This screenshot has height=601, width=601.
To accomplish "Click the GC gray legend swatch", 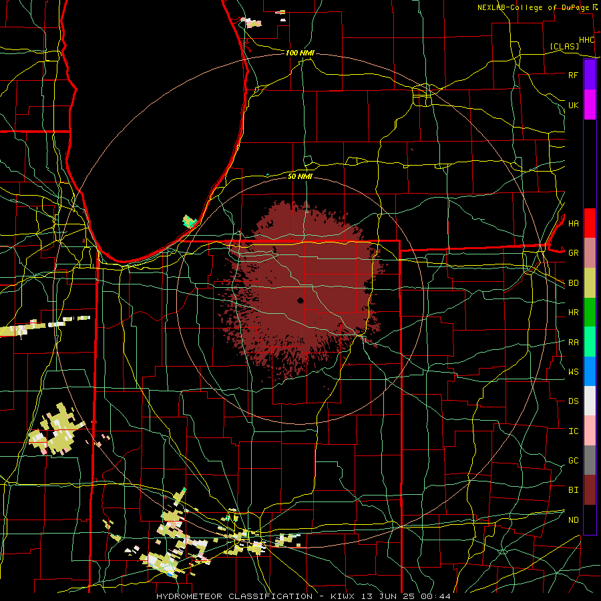I will [x=590, y=460].
